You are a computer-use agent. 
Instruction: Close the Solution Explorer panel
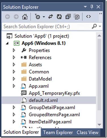point(98,7)
